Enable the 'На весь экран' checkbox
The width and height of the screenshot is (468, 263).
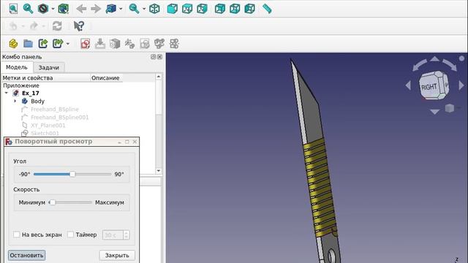pos(16,235)
